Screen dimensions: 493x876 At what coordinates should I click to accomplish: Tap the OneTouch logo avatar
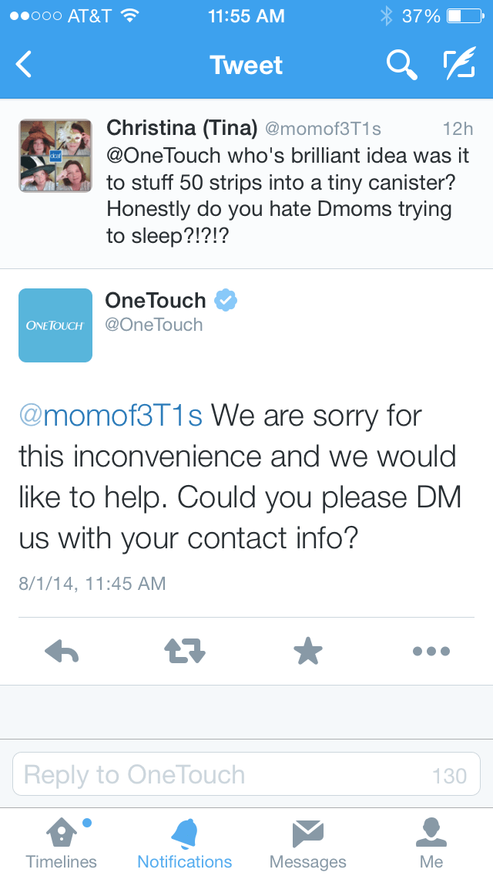pos(55,325)
